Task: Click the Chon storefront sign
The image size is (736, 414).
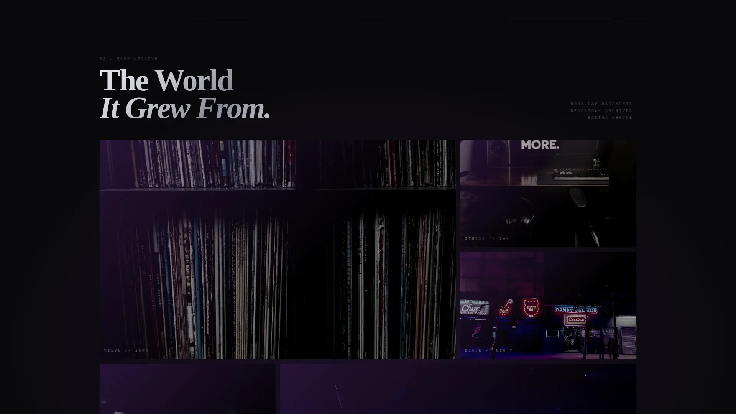Action: point(474,307)
